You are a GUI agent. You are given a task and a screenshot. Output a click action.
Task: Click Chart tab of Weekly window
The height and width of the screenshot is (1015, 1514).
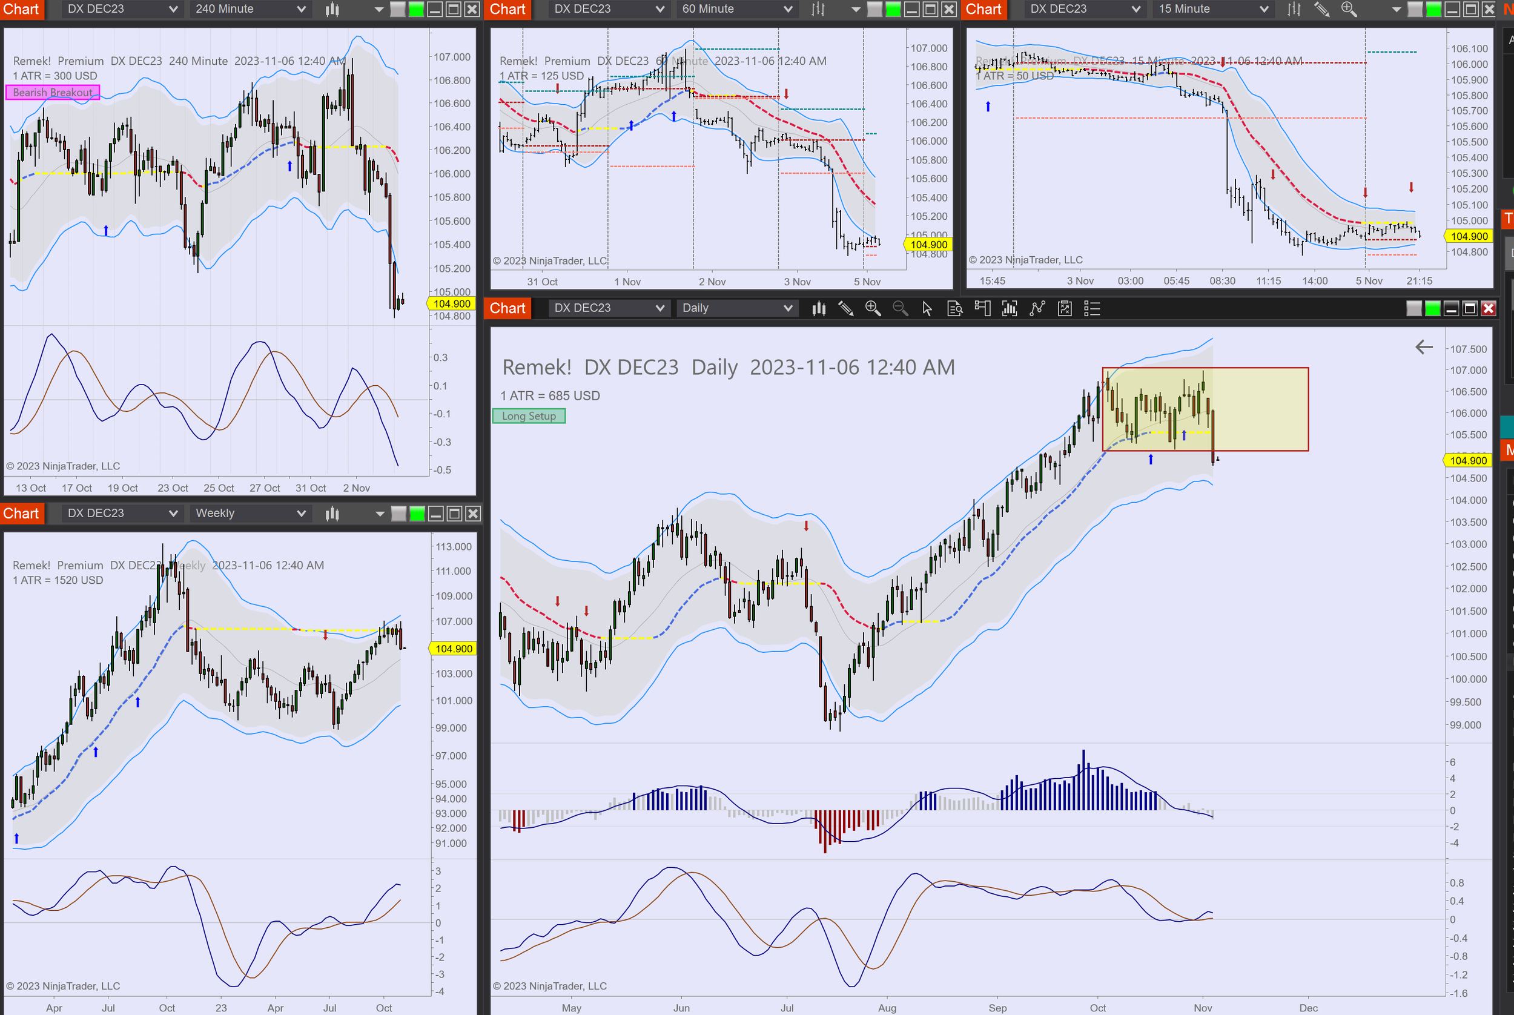21,514
